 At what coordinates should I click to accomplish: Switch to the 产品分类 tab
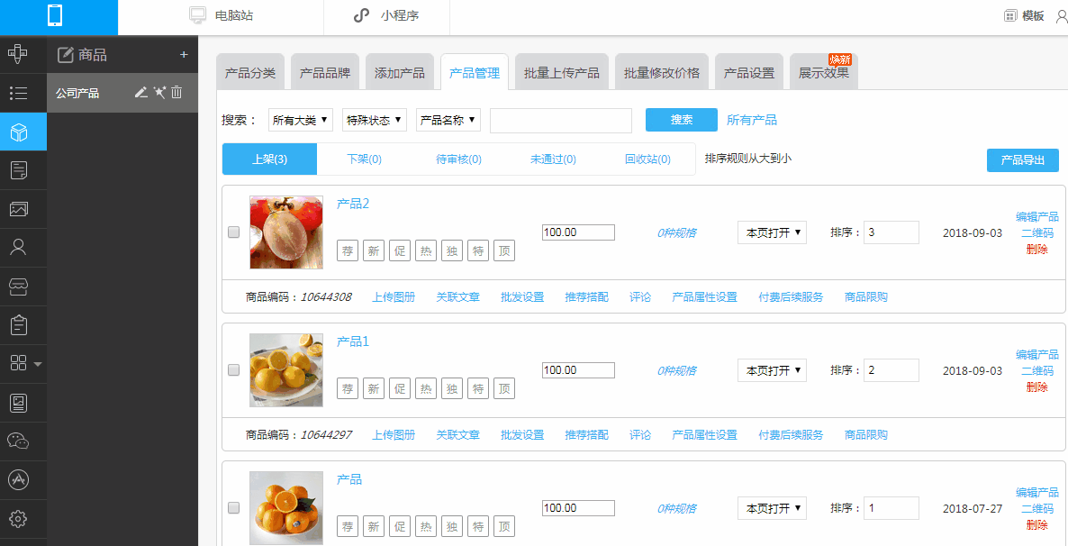tap(250, 73)
